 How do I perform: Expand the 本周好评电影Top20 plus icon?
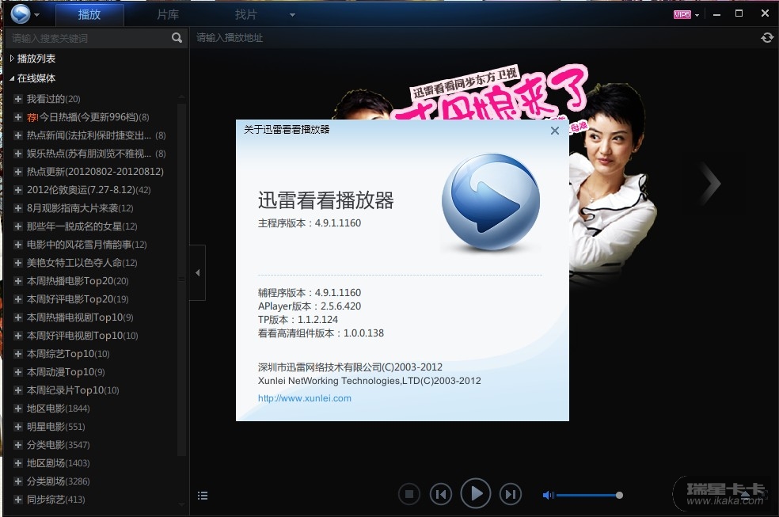18,299
